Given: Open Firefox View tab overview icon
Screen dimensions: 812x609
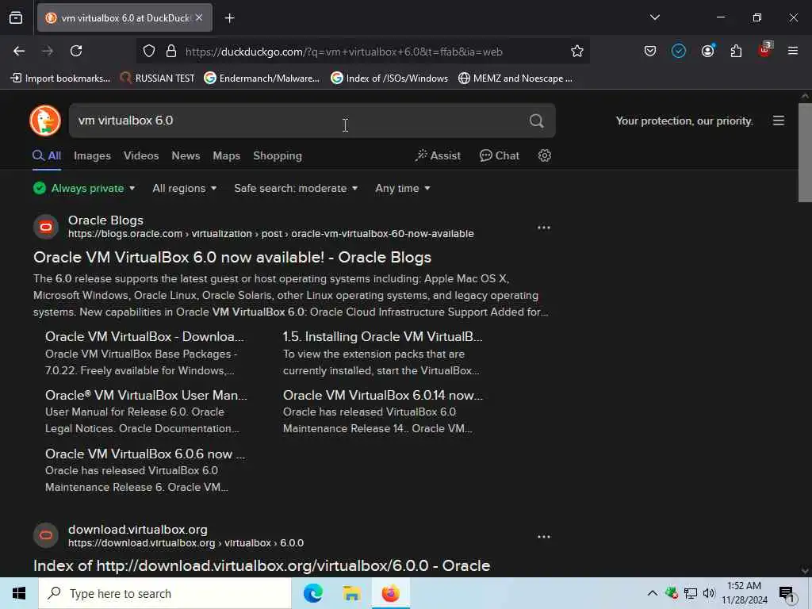Looking at the screenshot, I should (x=16, y=17).
